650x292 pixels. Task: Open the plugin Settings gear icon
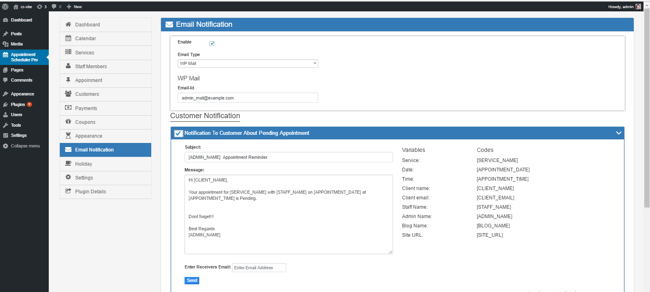click(x=68, y=177)
